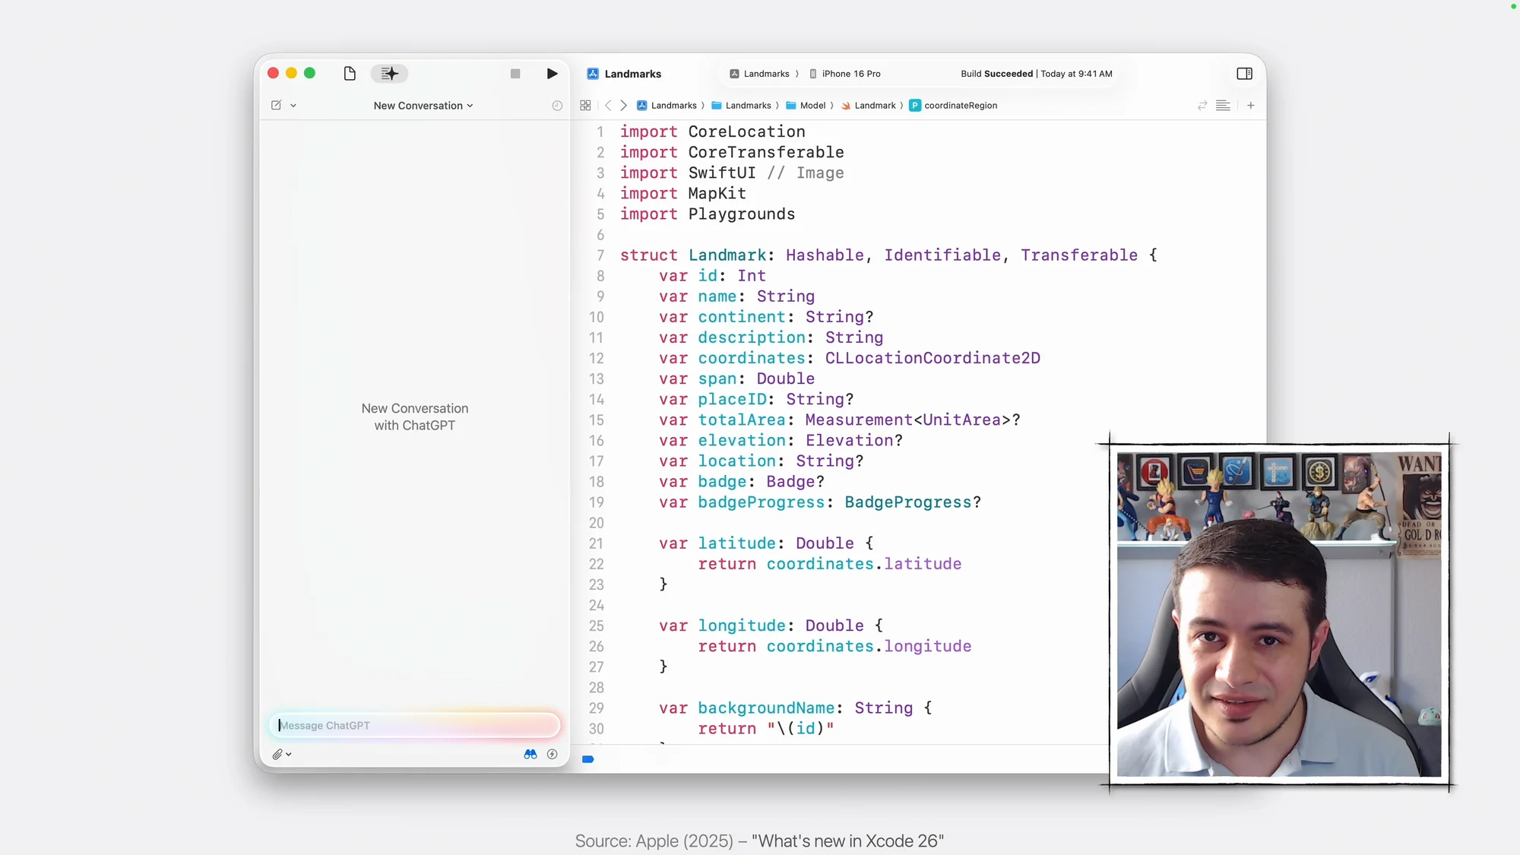Open the Coding Assistant sparkle icon
Image resolution: width=1520 pixels, height=855 pixels.
(x=389, y=73)
